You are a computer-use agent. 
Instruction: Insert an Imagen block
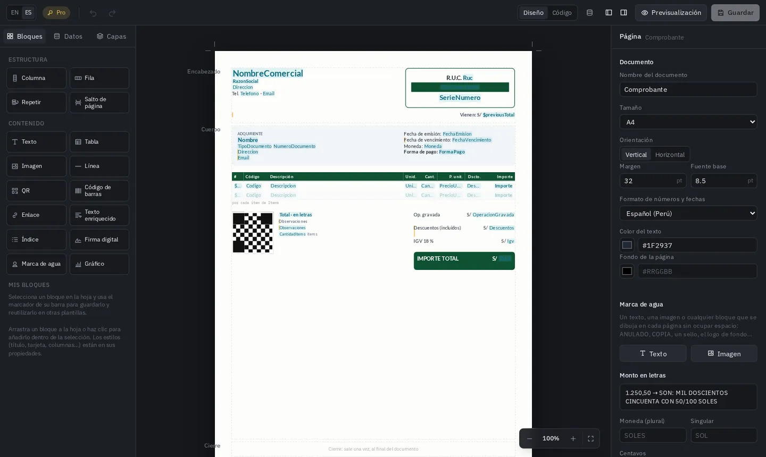(x=36, y=166)
